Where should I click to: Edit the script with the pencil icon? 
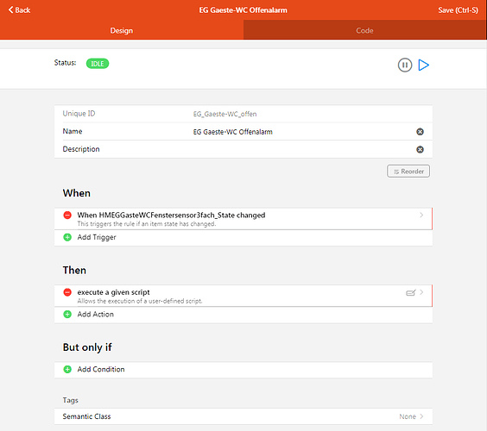coord(411,293)
